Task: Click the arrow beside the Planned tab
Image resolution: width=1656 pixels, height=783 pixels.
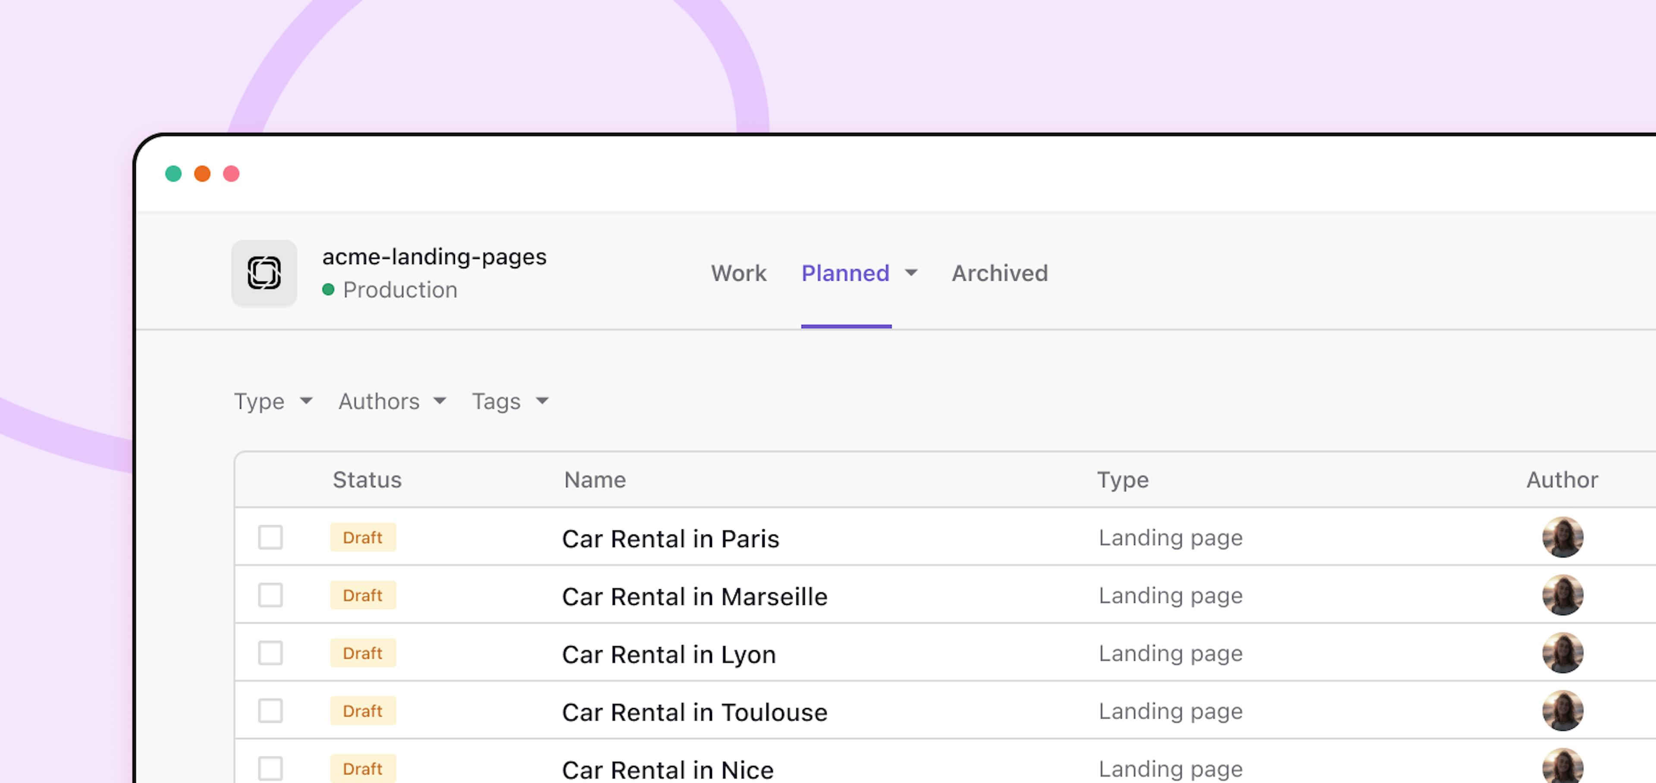Action: 911,273
